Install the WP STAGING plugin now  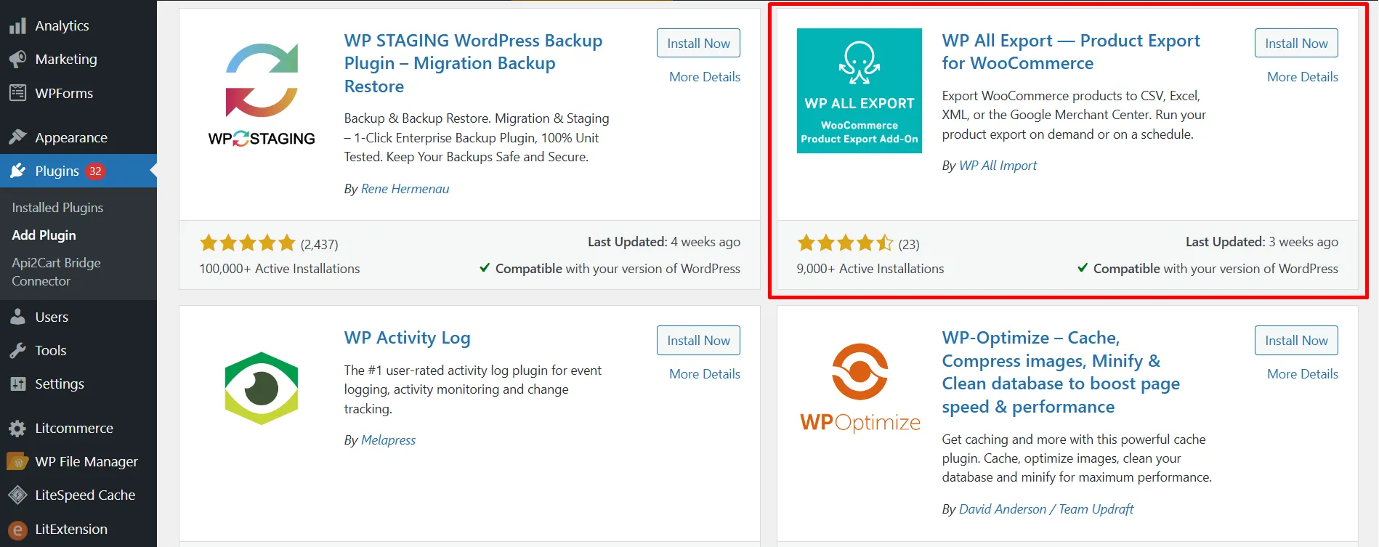(698, 43)
